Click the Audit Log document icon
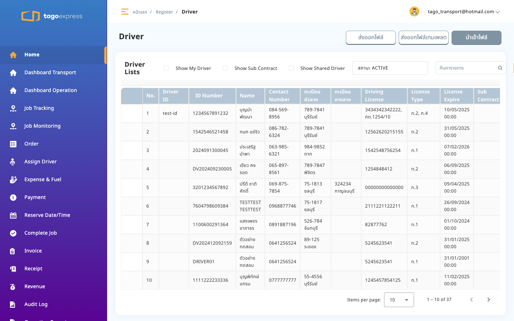The image size is (514, 321). coord(13,305)
